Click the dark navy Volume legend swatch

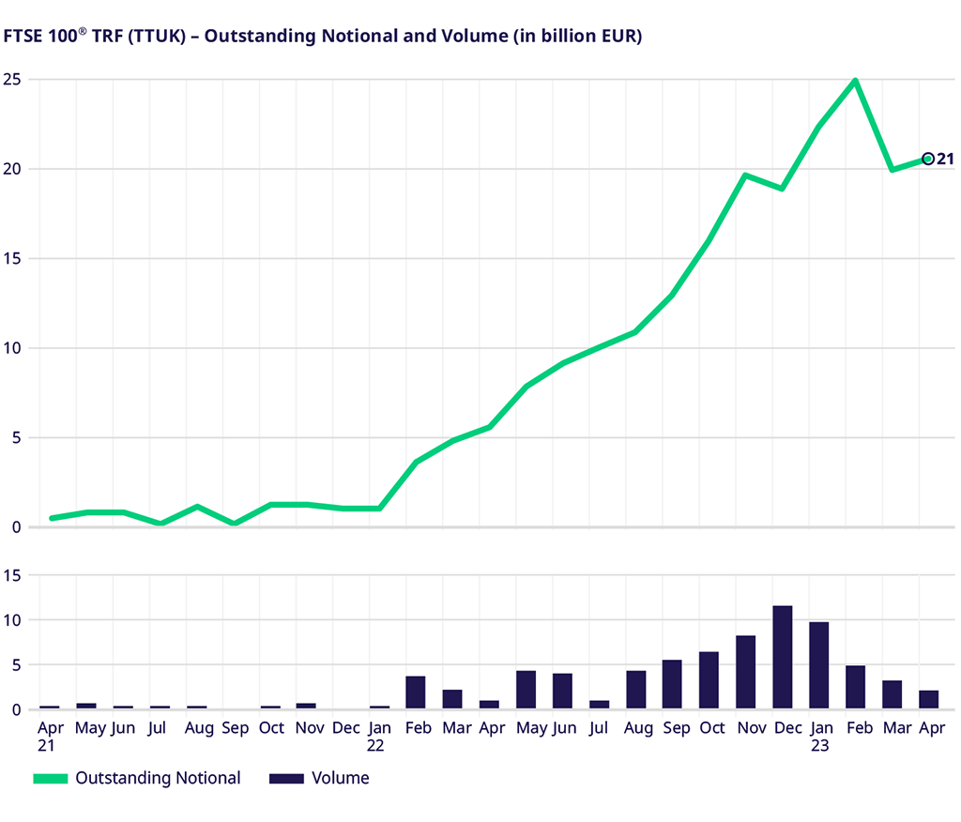286,778
